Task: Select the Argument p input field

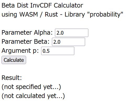Action: click(58, 51)
